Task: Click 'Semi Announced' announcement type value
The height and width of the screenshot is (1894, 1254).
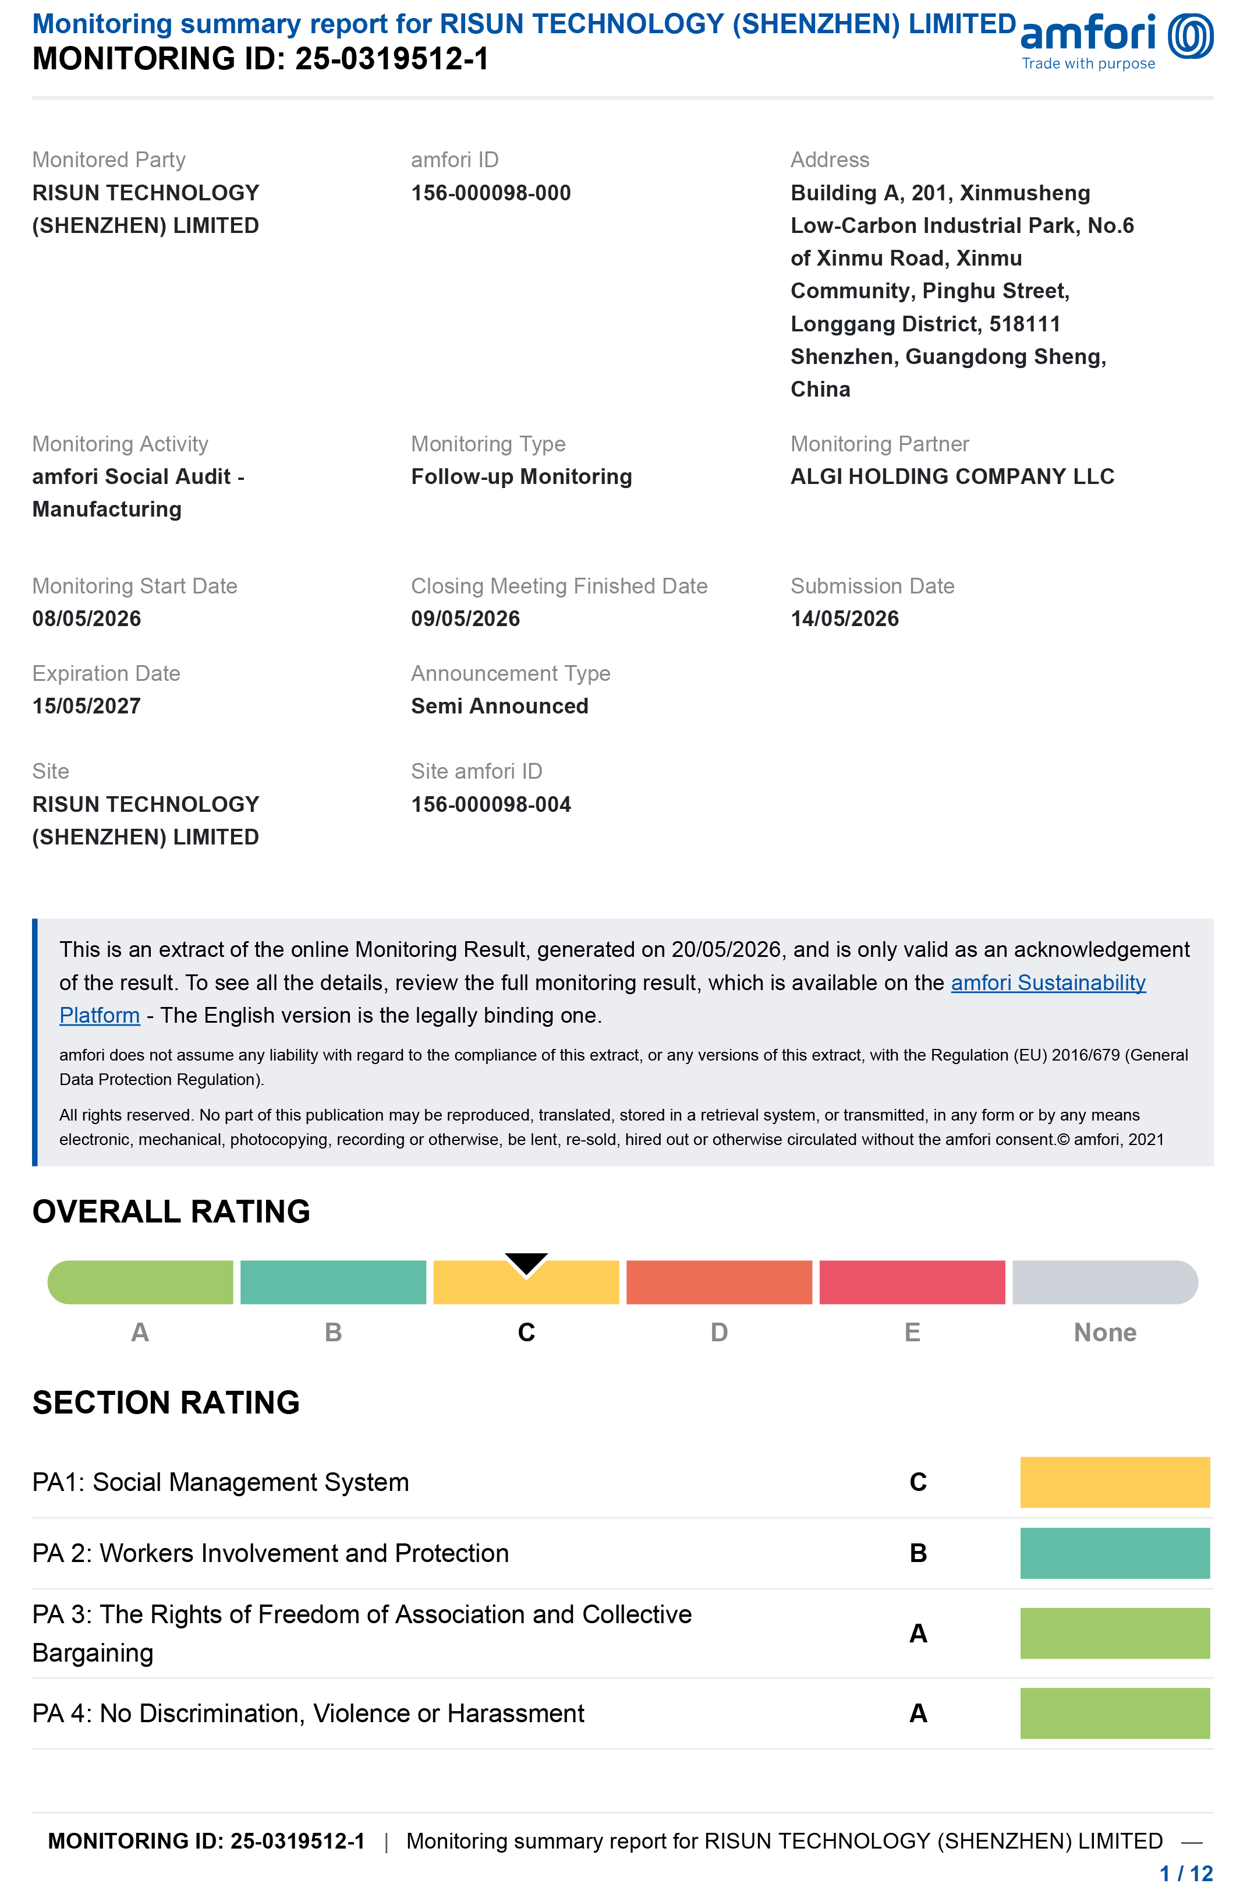Action: click(x=500, y=705)
